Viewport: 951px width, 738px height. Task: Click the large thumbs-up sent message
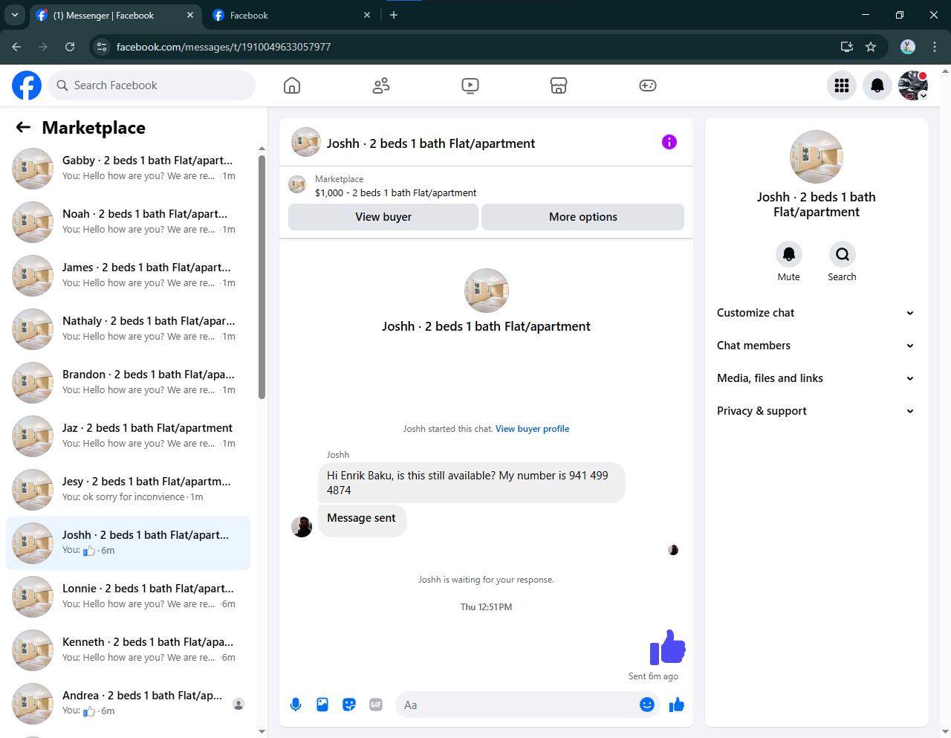[667, 647]
